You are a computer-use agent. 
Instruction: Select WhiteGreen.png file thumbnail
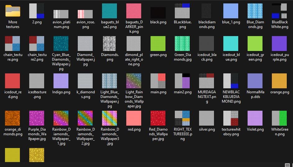click(x=279, y=118)
